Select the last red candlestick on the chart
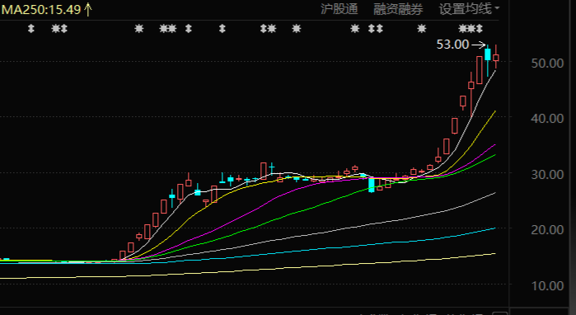 [496, 58]
